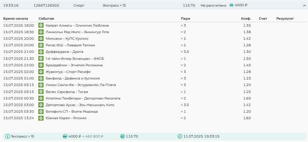Click the clock icon beside 11.07.2025 timestamp
Screen dimensions: 308x142
(180, 136)
